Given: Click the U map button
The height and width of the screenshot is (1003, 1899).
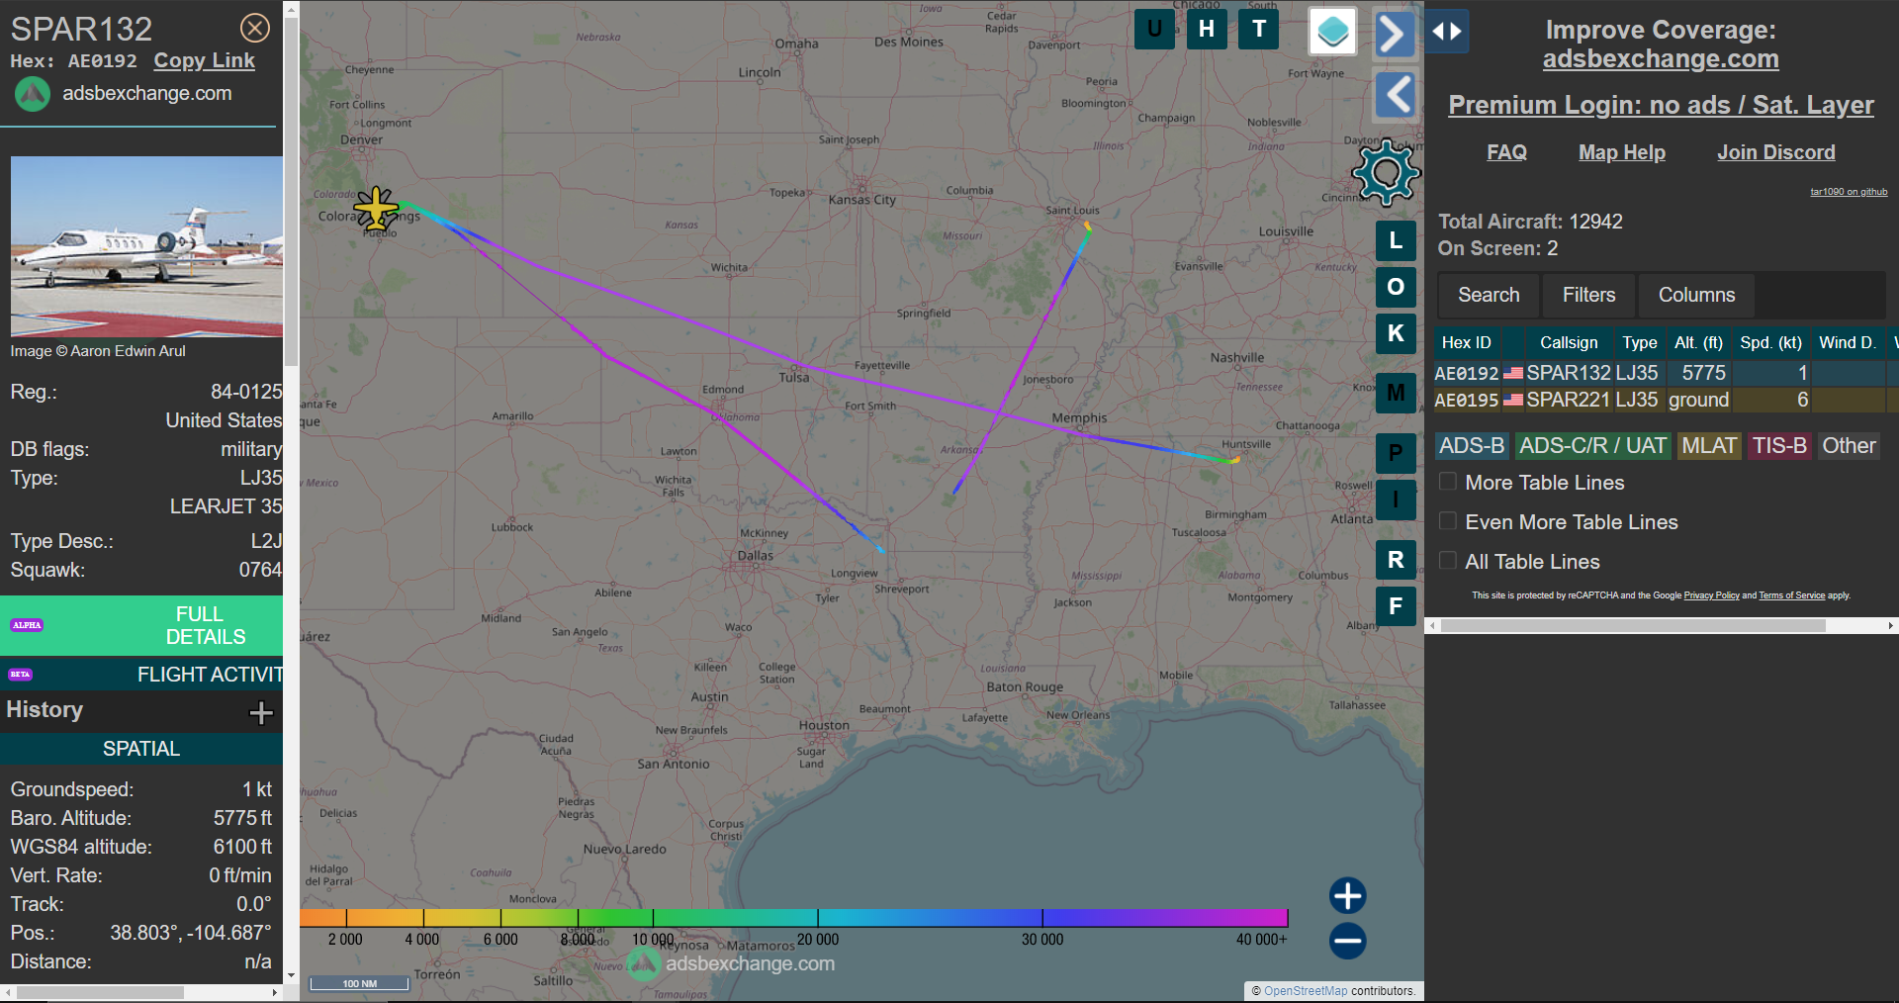Looking at the screenshot, I should [x=1154, y=29].
